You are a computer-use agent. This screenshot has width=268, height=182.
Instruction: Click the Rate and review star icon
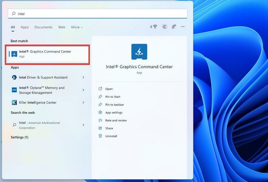pos(100,120)
